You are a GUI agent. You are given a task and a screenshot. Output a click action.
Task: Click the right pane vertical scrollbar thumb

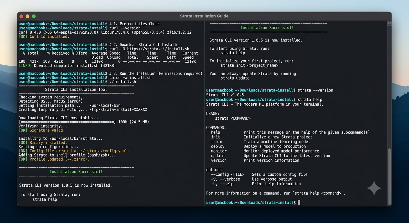[390, 176]
